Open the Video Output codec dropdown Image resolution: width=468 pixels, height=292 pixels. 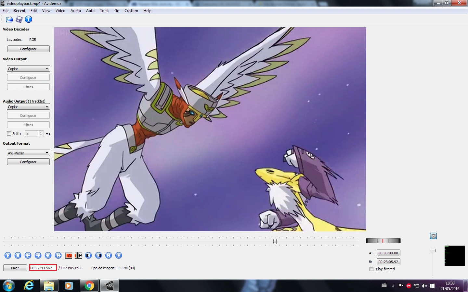(x=28, y=68)
